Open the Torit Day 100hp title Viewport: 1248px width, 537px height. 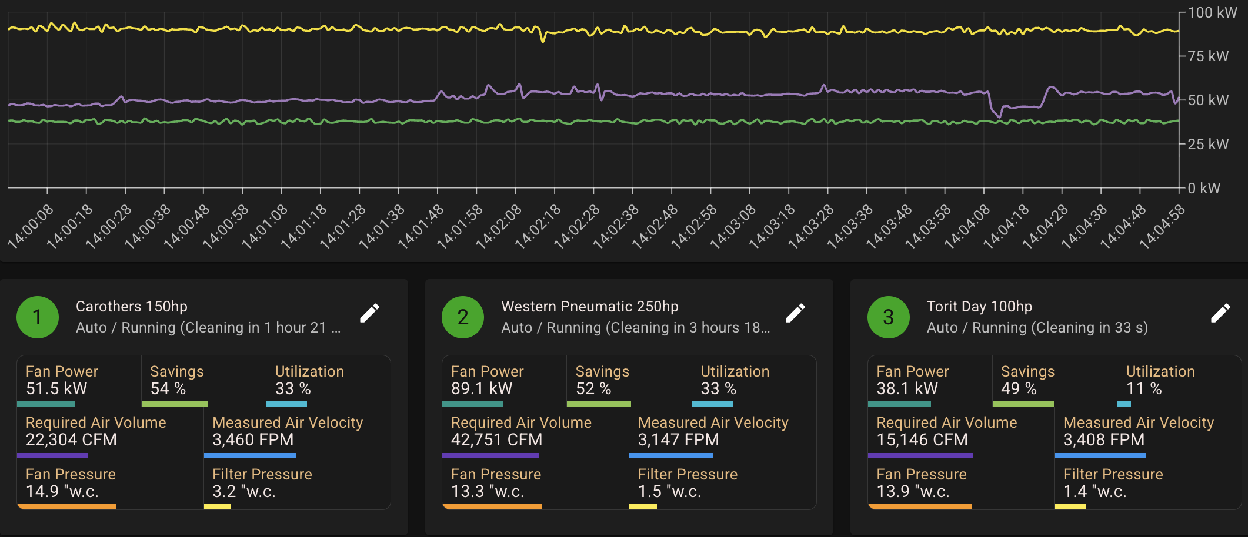tap(979, 307)
